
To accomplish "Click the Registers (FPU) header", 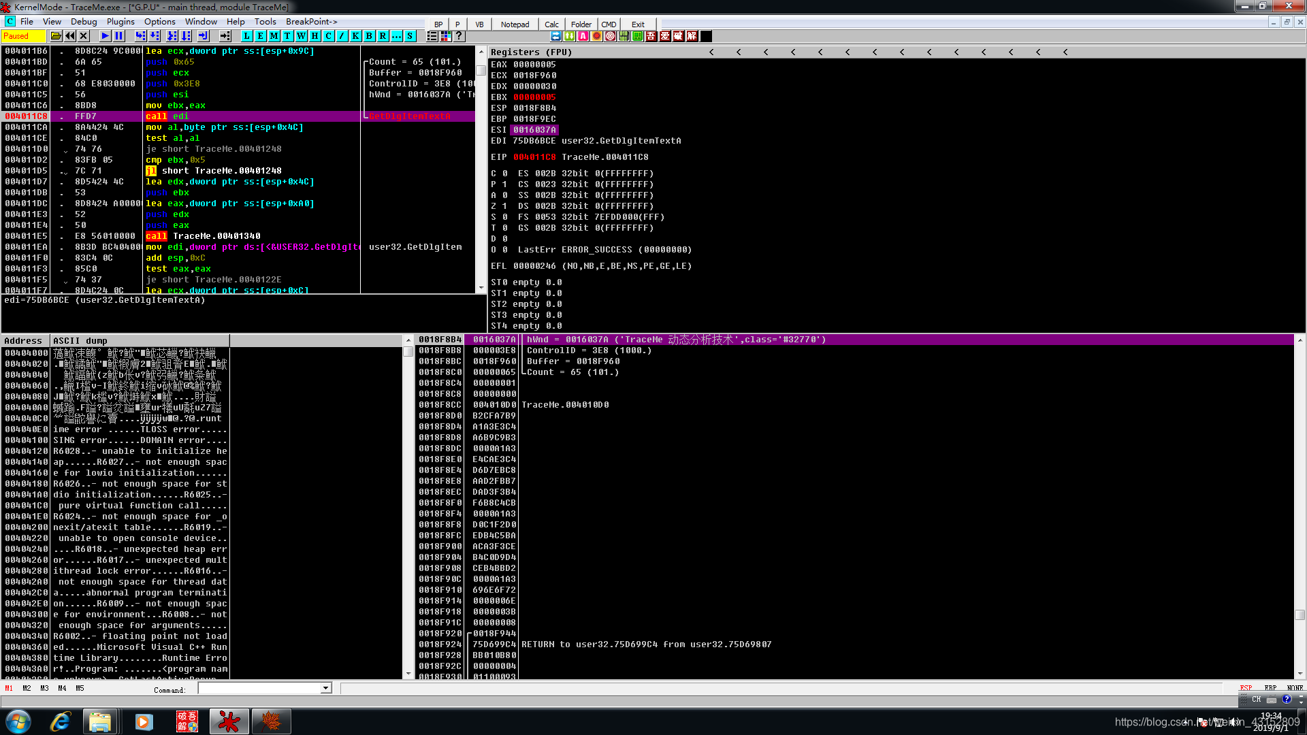I will click(x=532, y=52).
